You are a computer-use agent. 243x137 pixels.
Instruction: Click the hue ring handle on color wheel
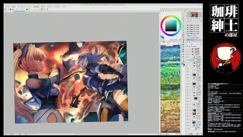point(179,30)
